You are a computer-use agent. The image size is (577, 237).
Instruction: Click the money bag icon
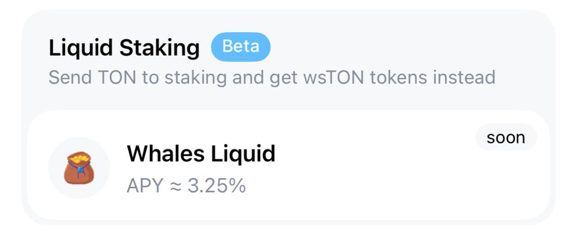(x=79, y=168)
